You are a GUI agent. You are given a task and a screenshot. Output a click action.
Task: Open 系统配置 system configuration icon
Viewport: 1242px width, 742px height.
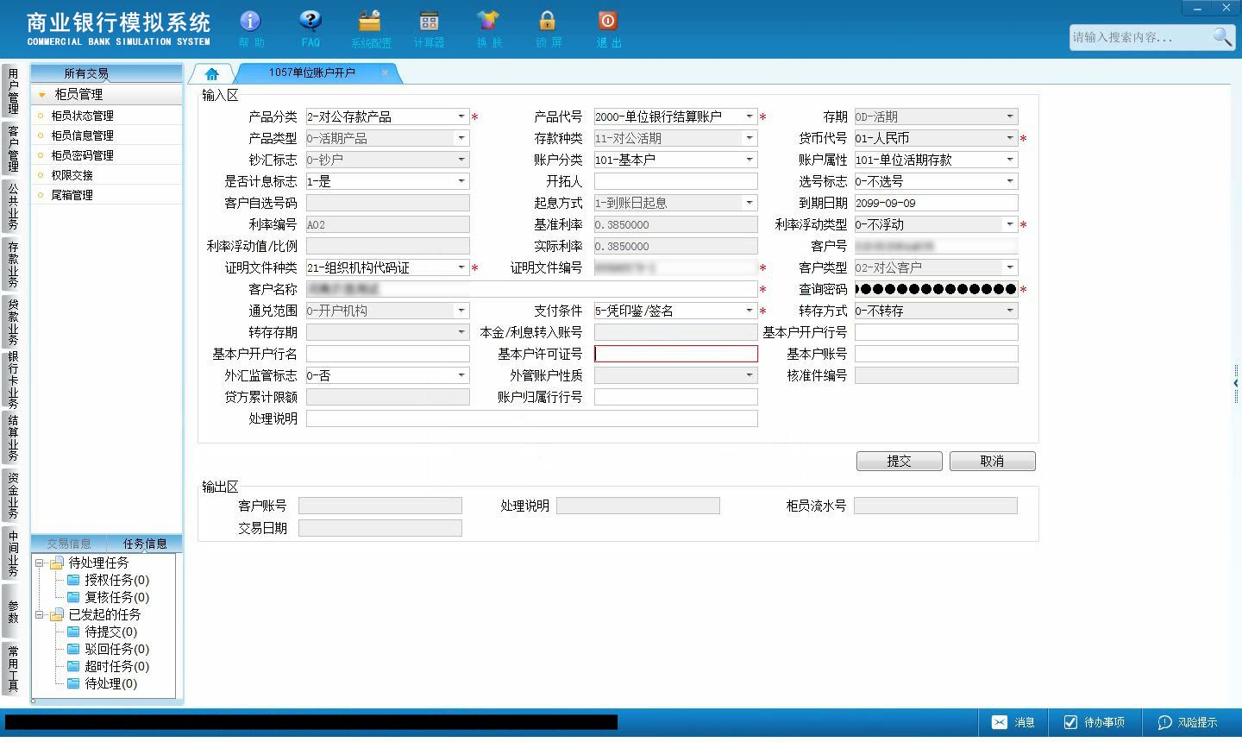click(370, 21)
